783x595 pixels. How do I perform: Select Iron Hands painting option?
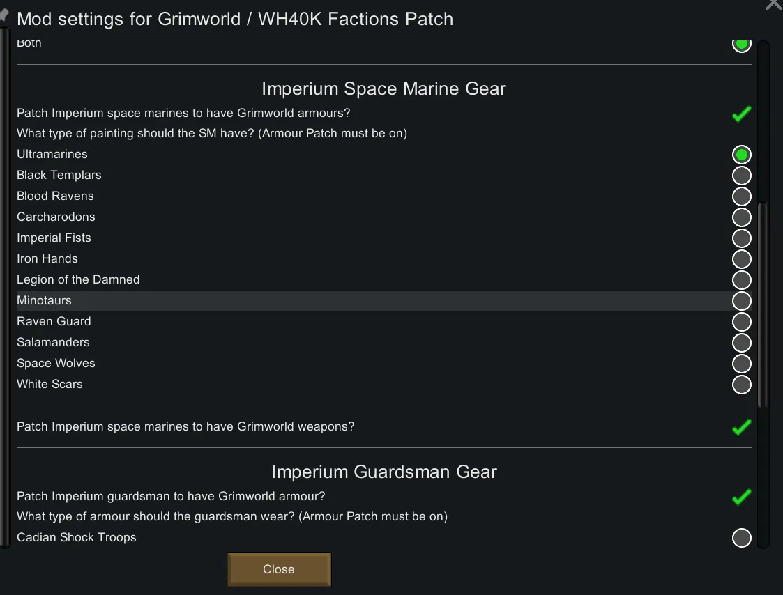point(741,259)
